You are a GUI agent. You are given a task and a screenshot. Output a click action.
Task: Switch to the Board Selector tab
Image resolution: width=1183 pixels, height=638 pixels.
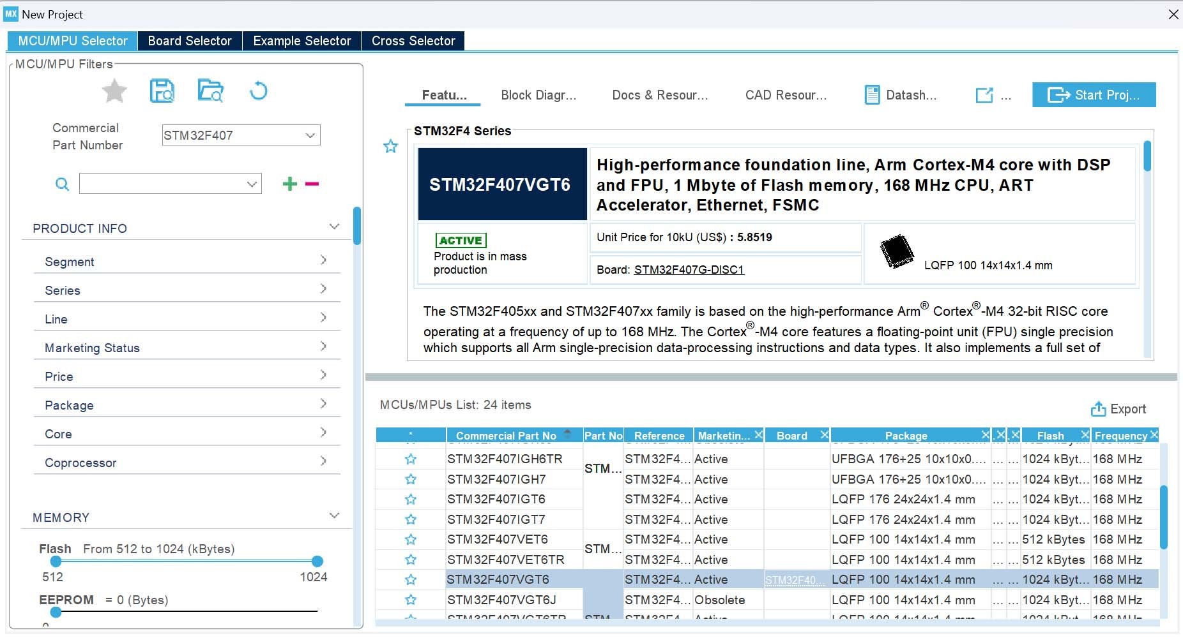pyautogui.click(x=190, y=41)
